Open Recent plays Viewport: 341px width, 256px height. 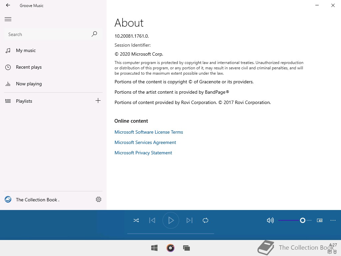pos(53,67)
